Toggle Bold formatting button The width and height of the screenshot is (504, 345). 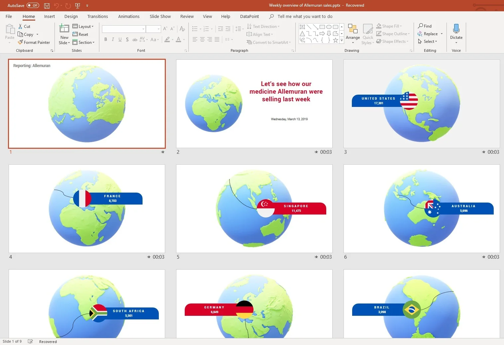[106, 40]
